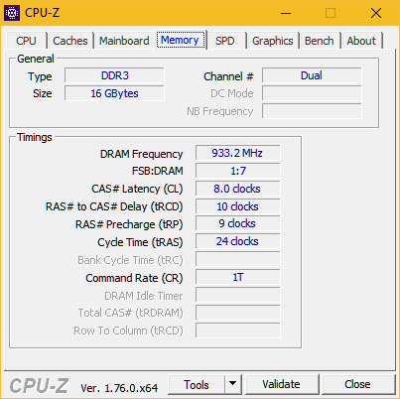View the About tab

361,41
